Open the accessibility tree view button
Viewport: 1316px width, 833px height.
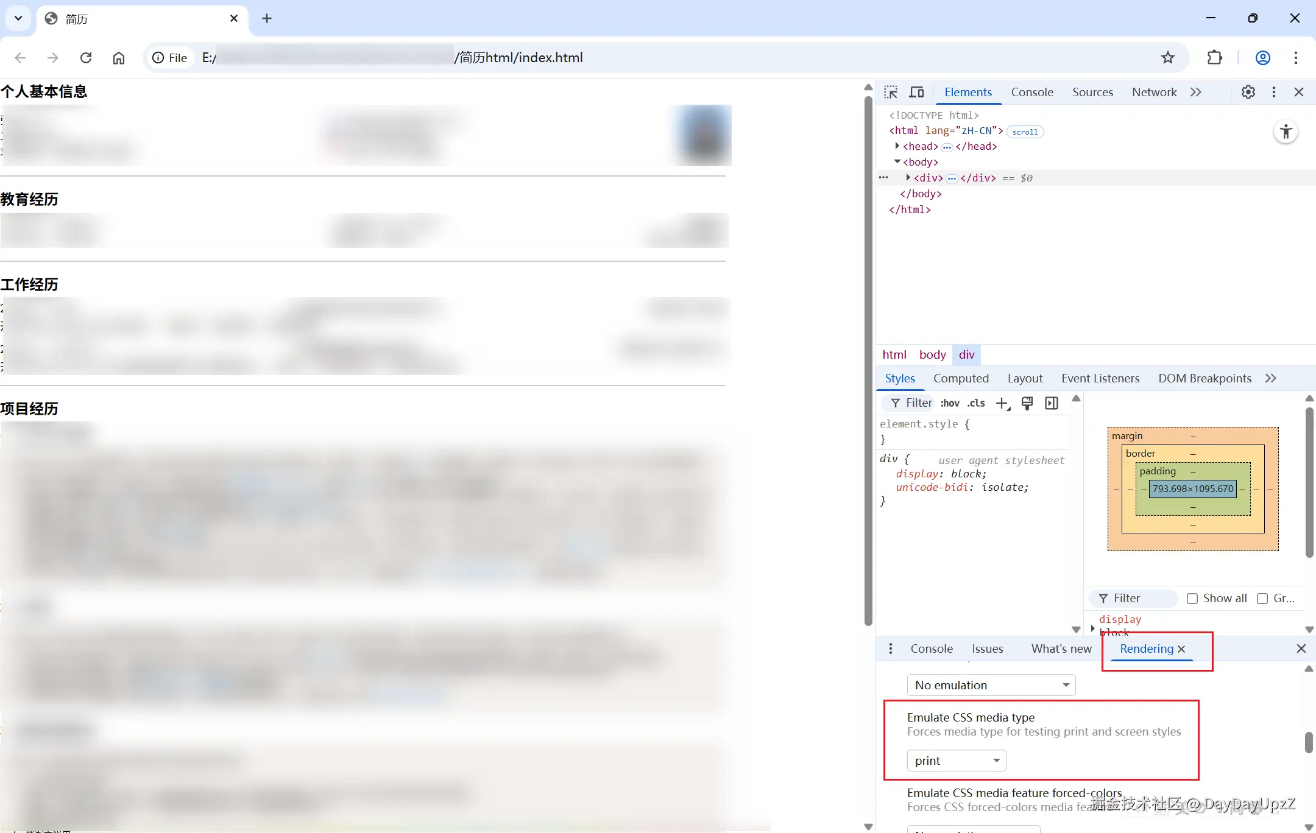pyautogui.click(x=1286, y=132)
